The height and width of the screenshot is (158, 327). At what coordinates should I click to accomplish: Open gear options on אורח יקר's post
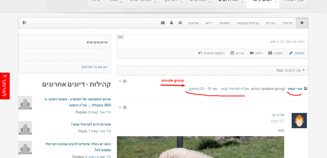pyautogui.click(x=123, y=108)
